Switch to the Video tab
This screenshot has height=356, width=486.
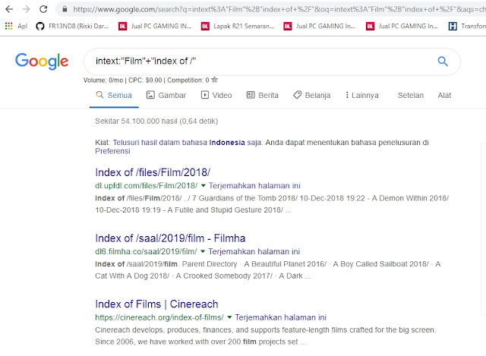pyautogui.click(x=216, y=95)
